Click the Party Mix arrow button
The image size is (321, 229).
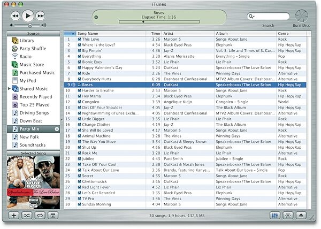[57, 129]
